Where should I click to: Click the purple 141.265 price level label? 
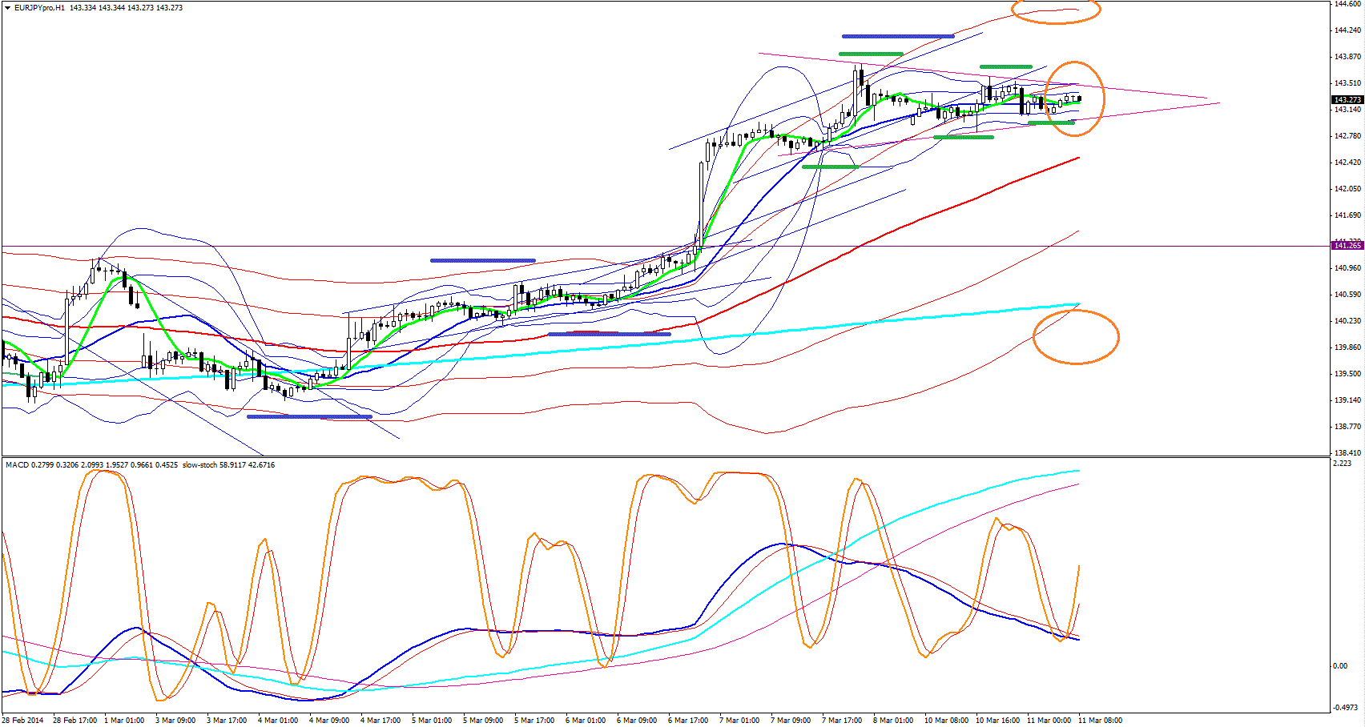click(x=1347, y=246)
